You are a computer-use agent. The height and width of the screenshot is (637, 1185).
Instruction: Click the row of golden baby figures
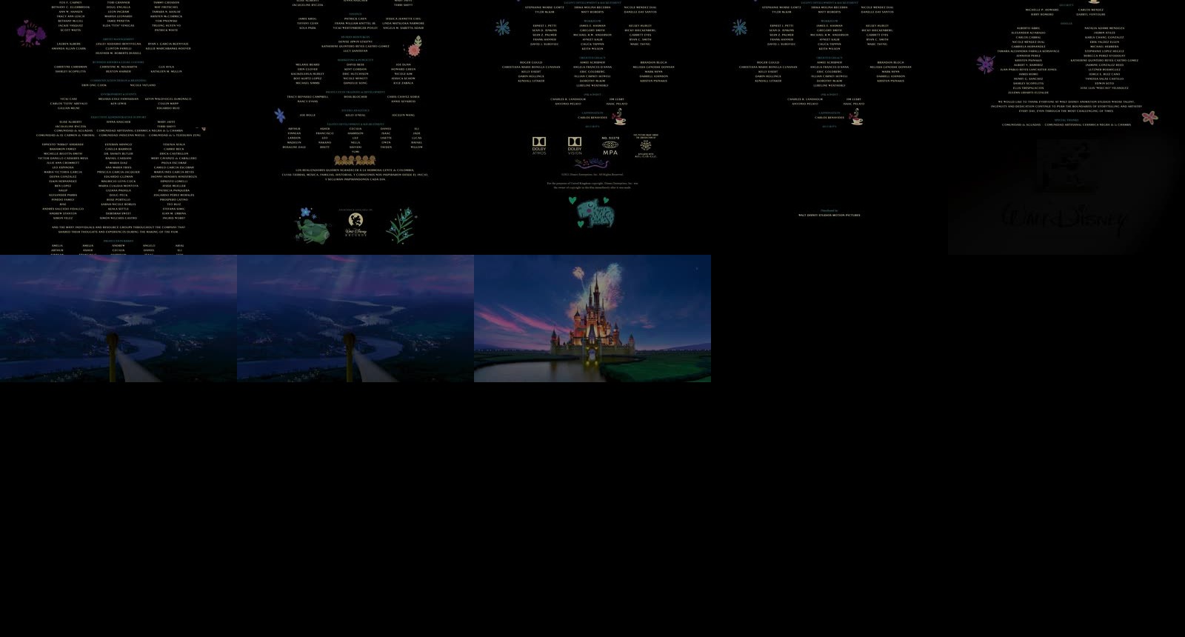pos(355,160)
